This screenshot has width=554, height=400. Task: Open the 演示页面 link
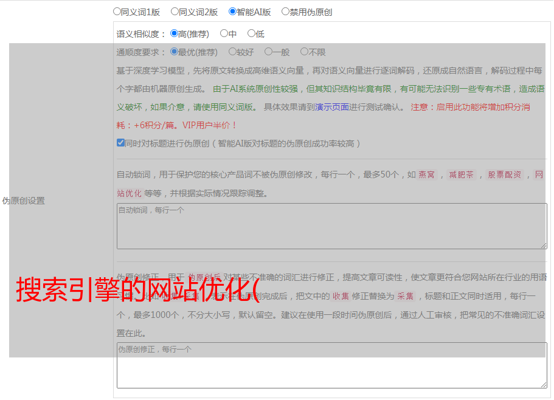tap(332, 107)
